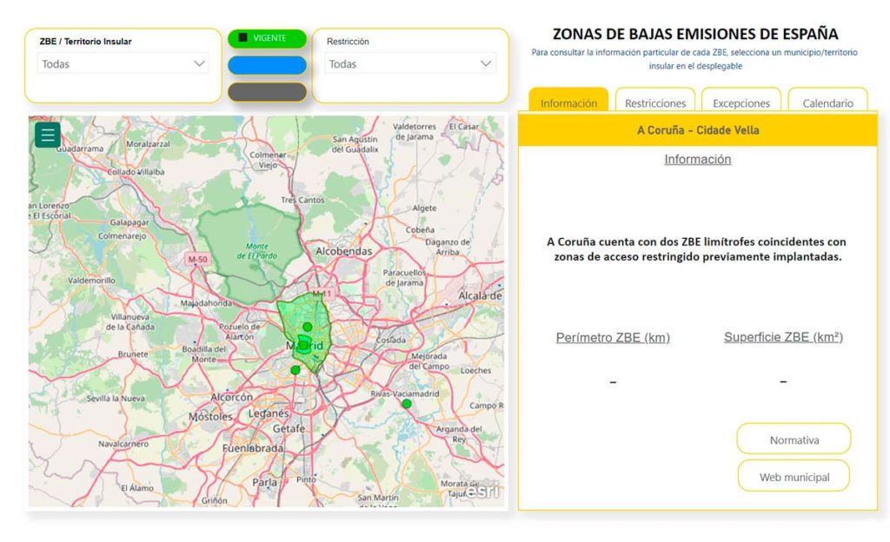
Task: Go to the Información tab
Action: (x=568, y=102)
